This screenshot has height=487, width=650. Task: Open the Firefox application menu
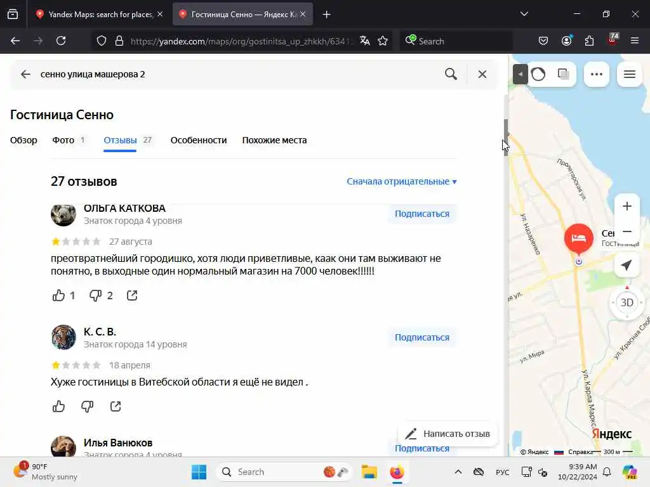635,41
